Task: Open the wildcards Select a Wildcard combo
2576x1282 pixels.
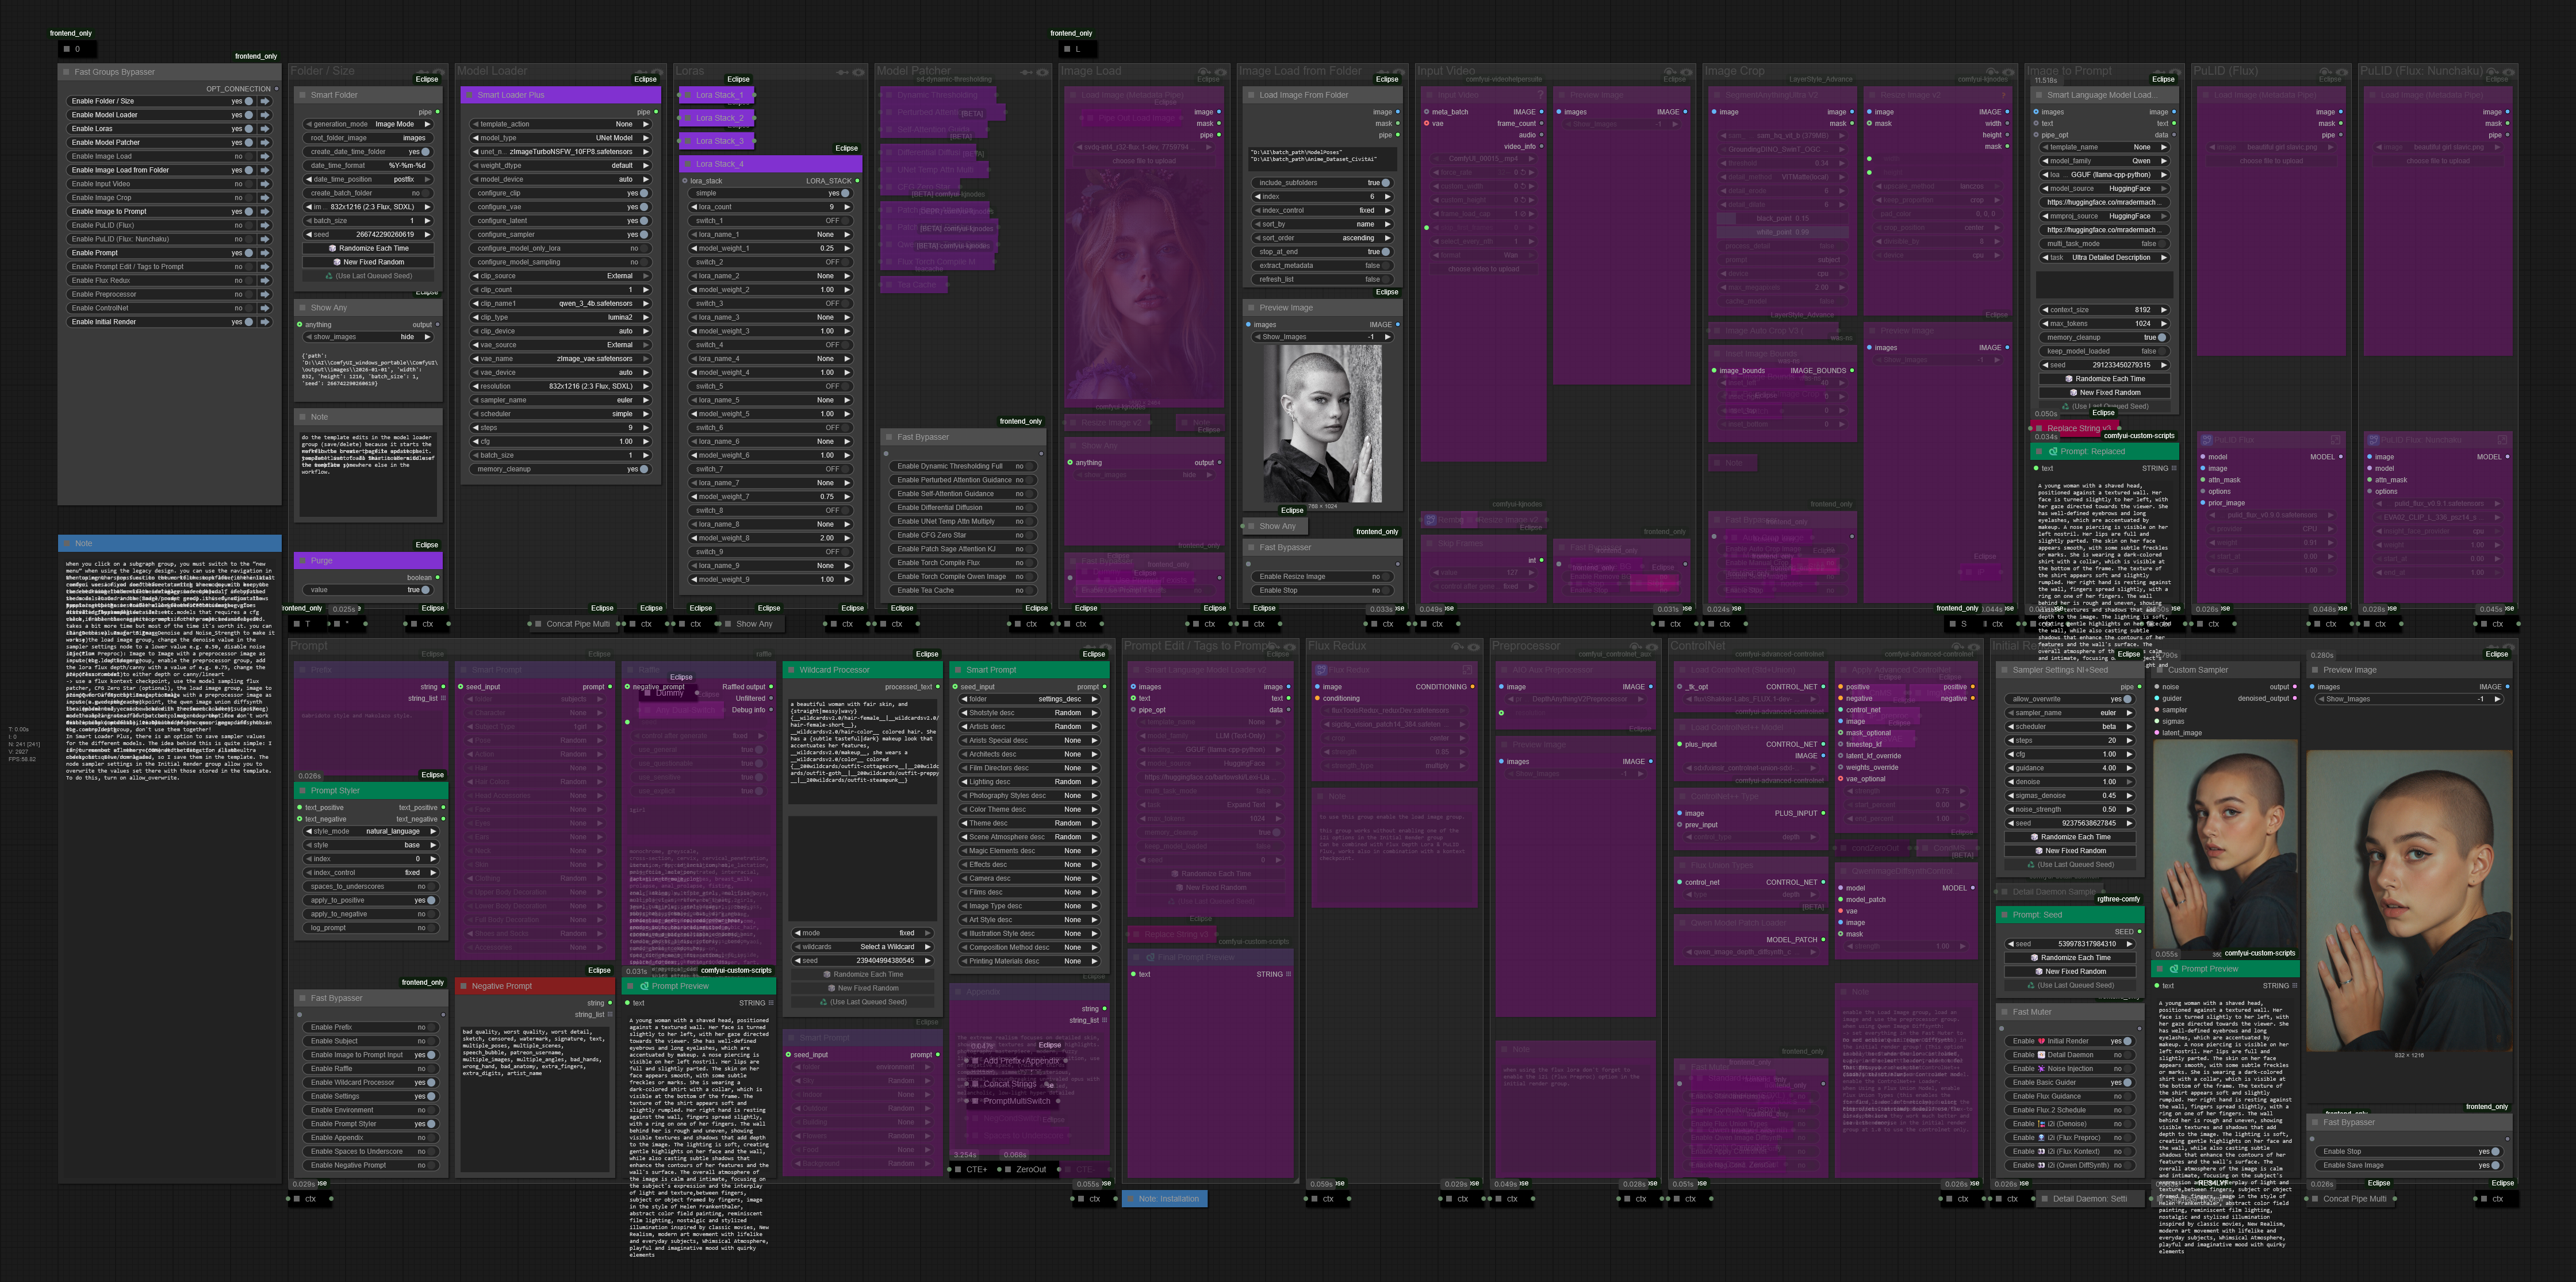Action: (863, 947)
